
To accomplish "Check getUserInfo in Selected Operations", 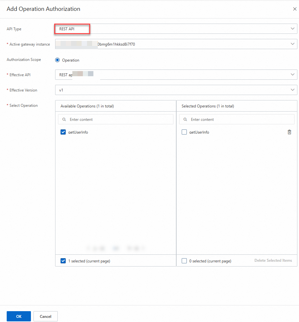I will coord(184,132).
